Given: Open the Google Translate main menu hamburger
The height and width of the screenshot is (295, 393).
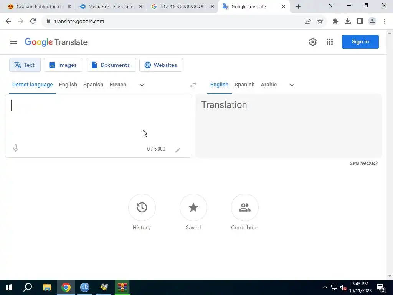Looking at the screenshot, I should pos(14,42).
